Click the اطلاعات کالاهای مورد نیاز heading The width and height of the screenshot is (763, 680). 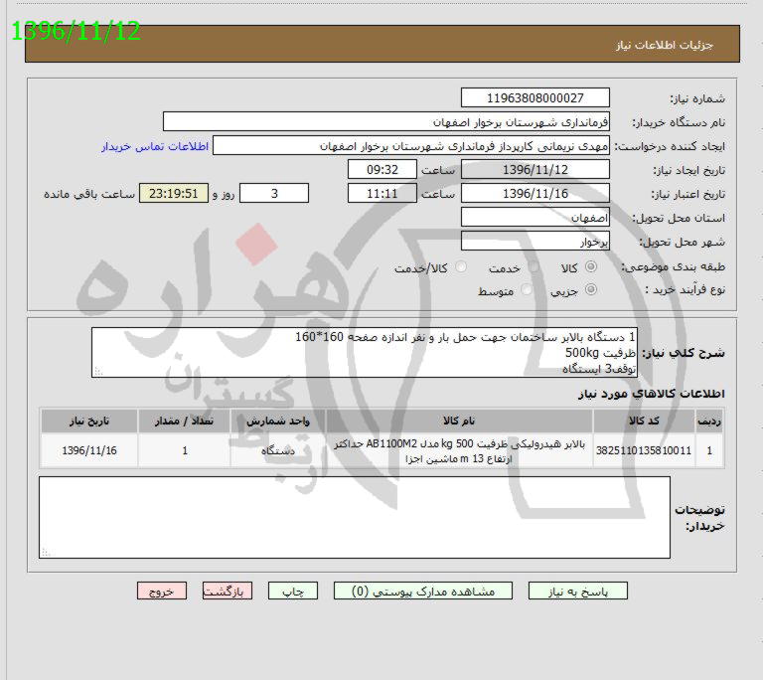651,393
